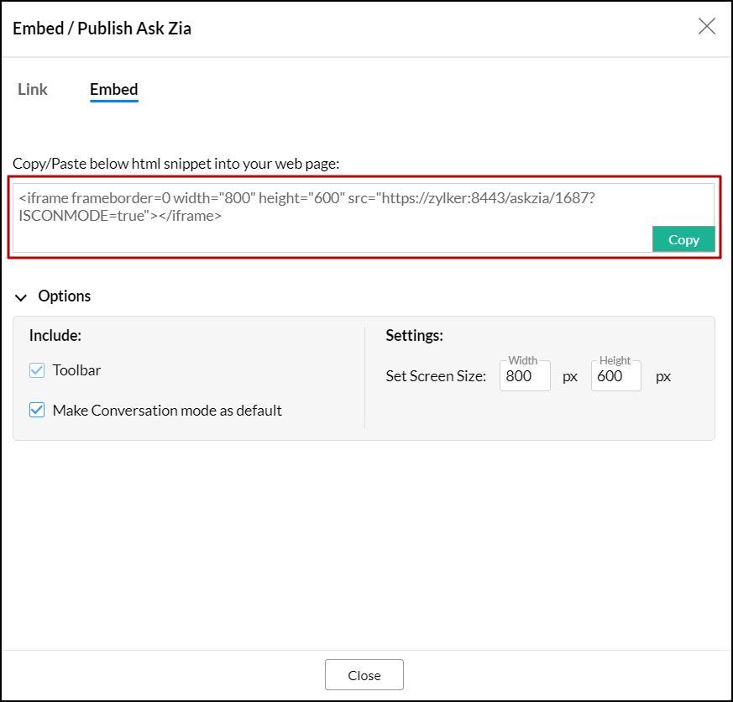Click the Settings heading

tap(414, 336)
